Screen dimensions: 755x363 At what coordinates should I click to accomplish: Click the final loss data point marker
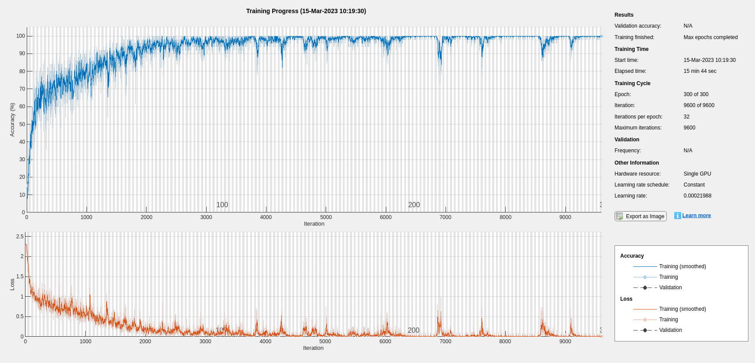(601, 336)
